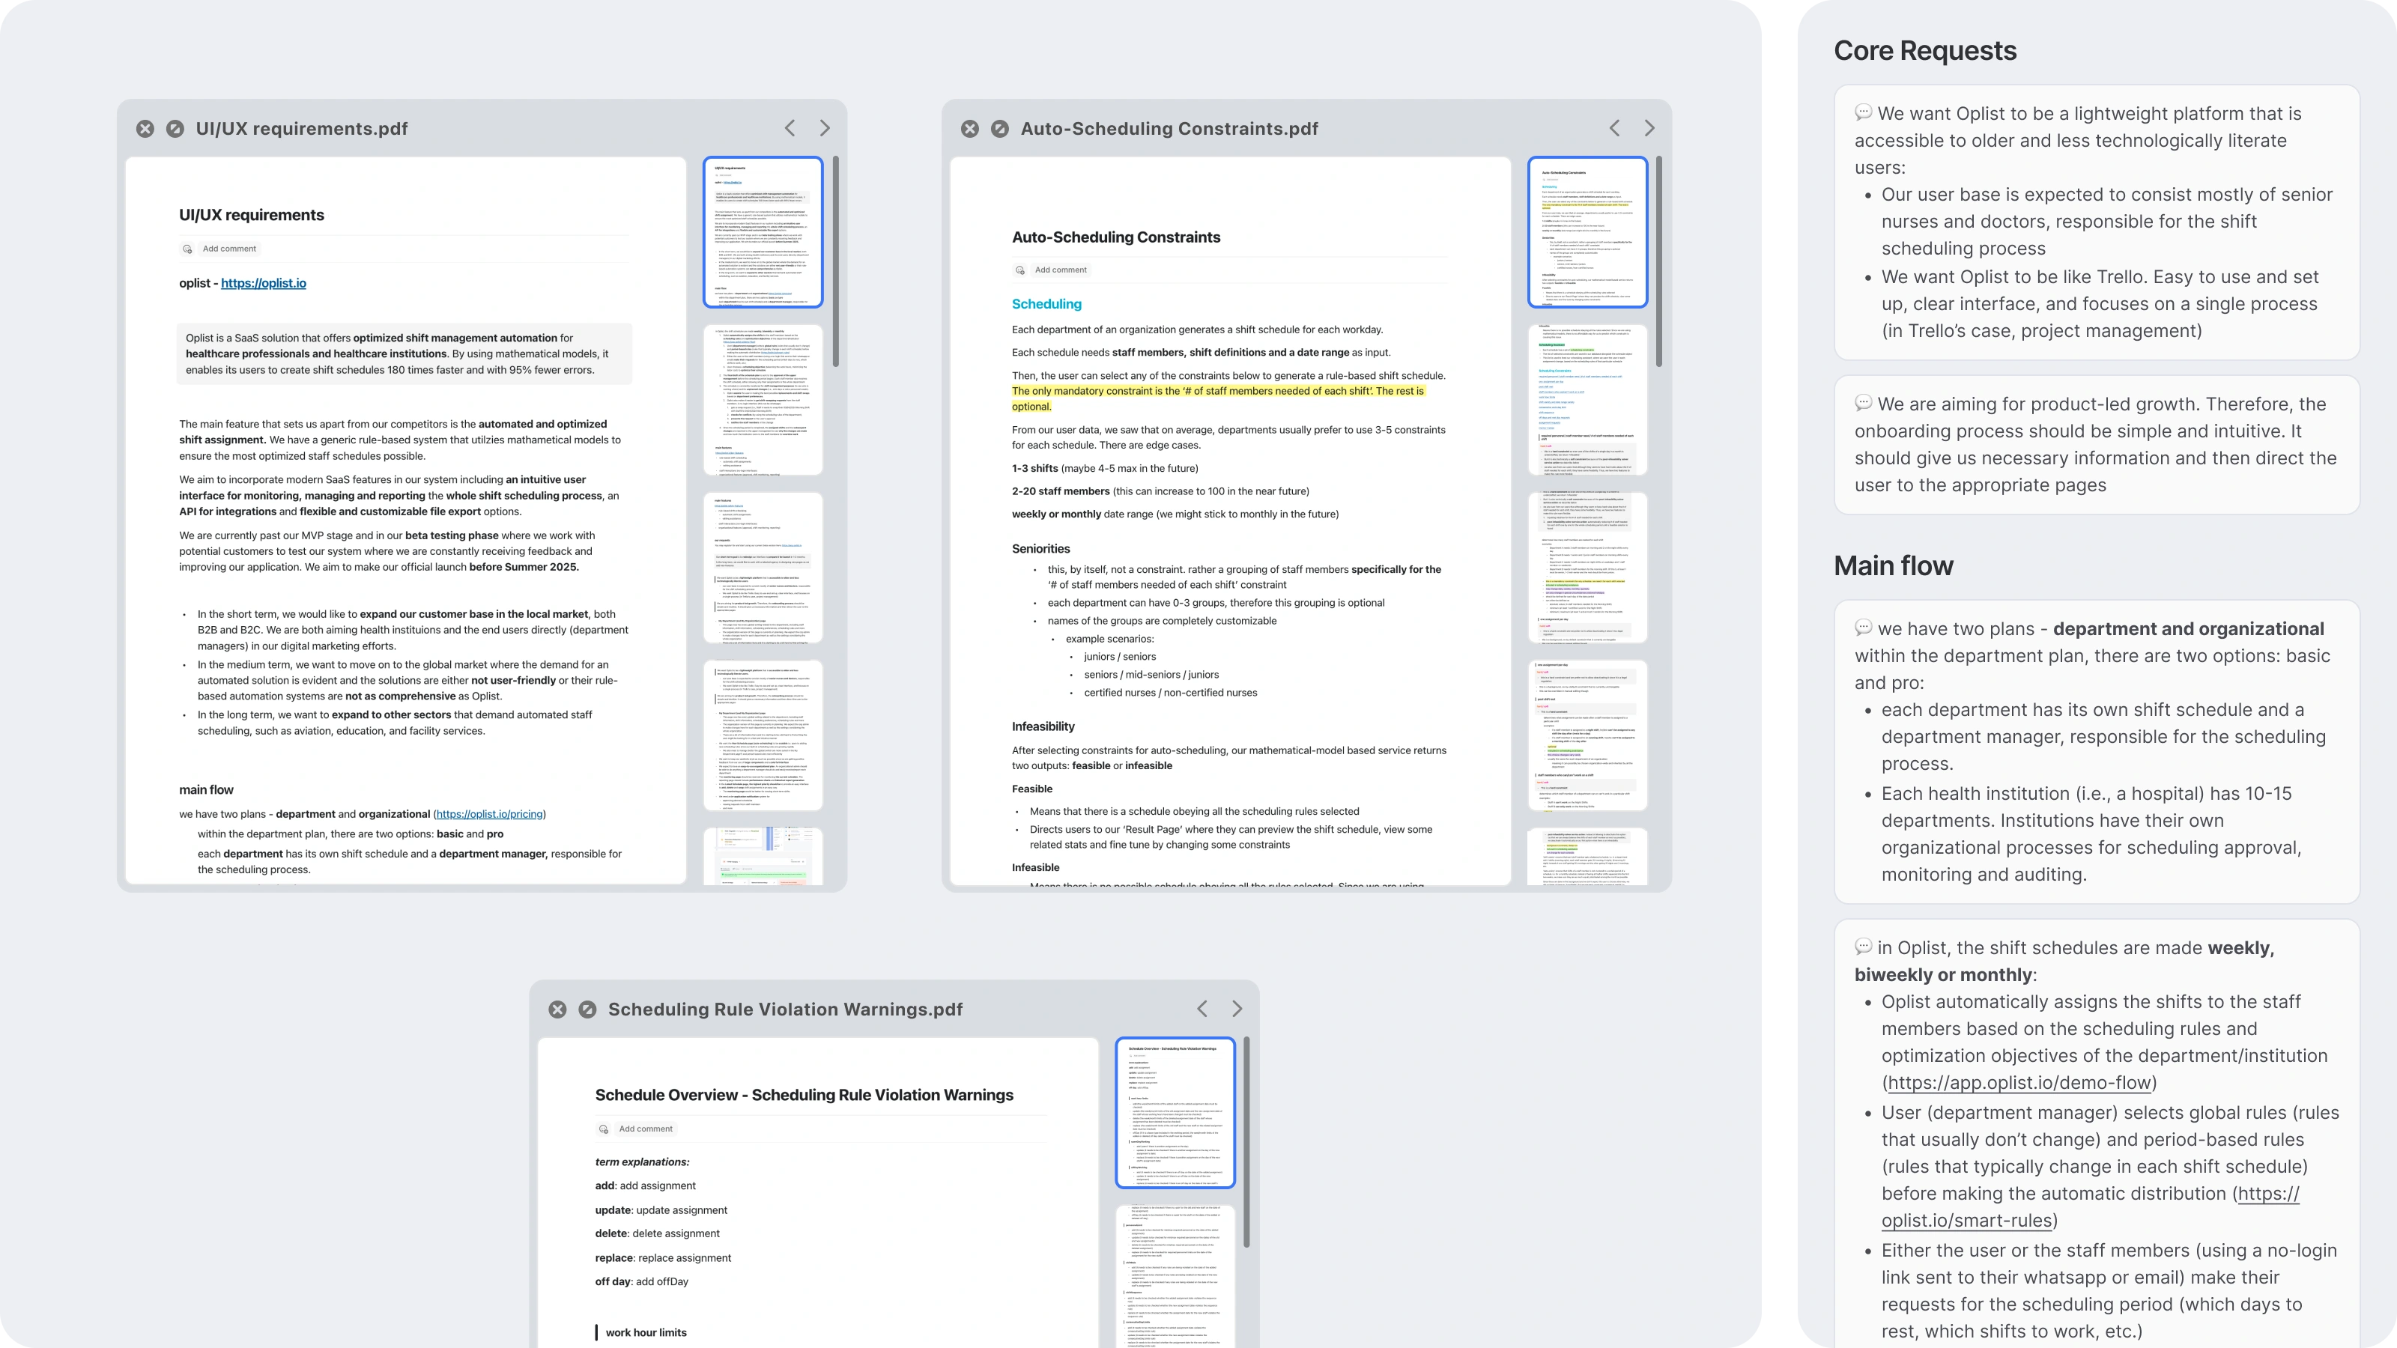Click comment bubble icon on lightweight platform note
Viewport: 2397px width, 1348px height.
(1863, 112)
